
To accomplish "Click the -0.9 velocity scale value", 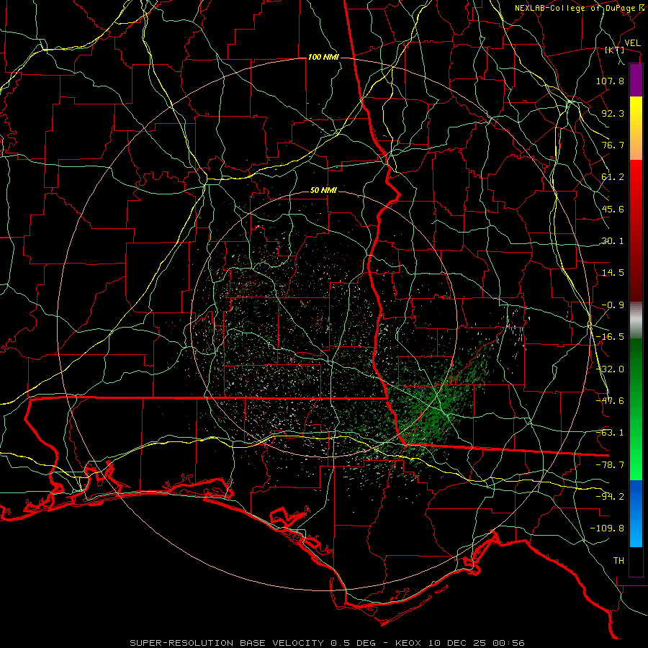I will [613, 305].
